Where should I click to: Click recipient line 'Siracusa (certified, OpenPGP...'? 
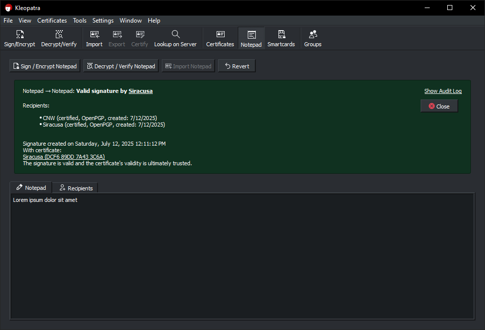104,125
